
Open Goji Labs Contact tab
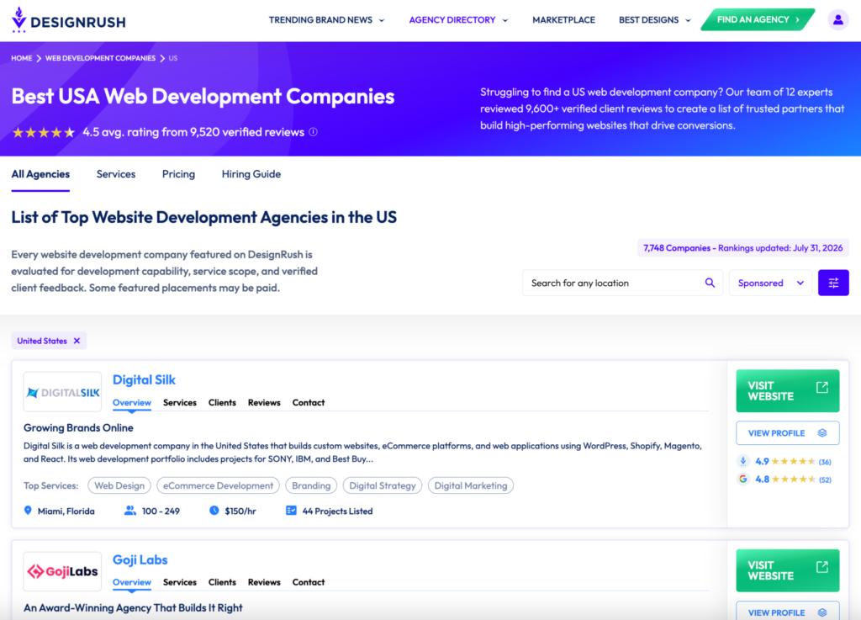click(x=309, y=582)
